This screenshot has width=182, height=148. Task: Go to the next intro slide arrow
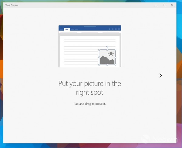(x=161, y=76)
